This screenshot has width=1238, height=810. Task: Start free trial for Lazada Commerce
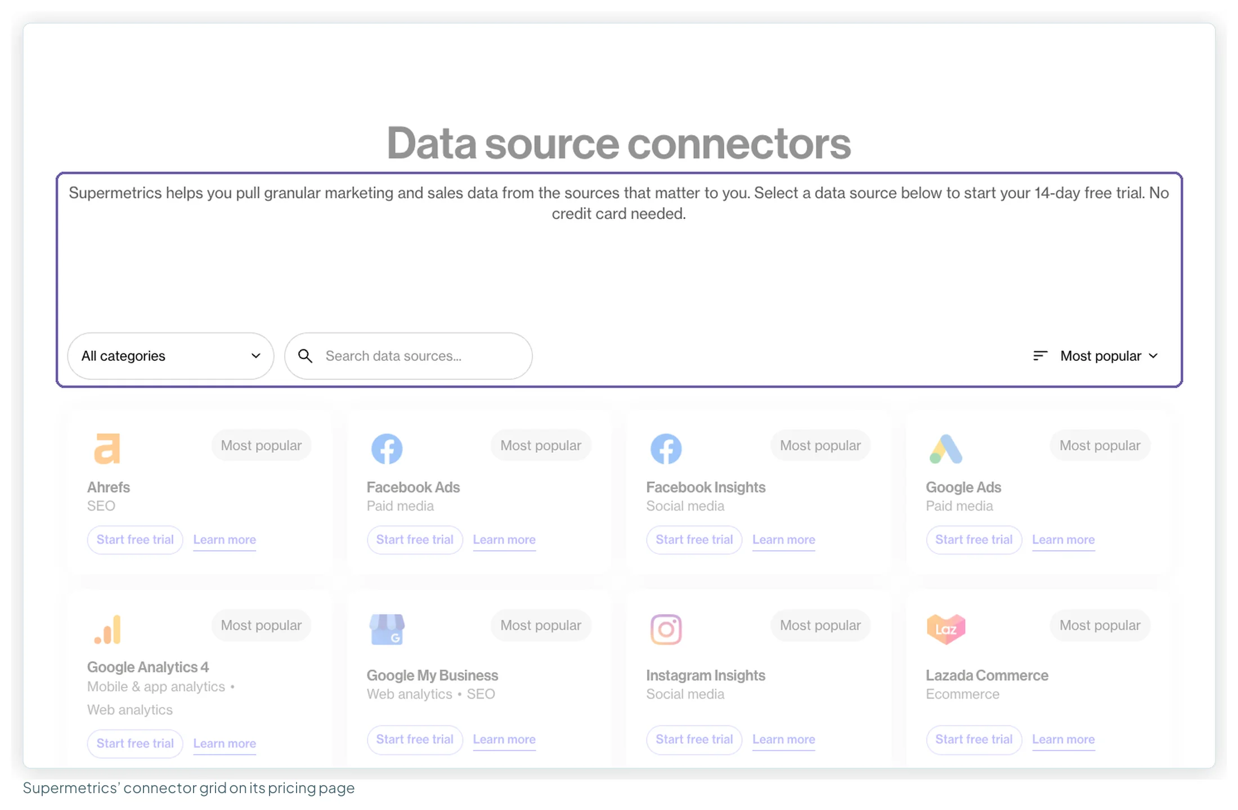pyautogui.click(x=974, y=740)
